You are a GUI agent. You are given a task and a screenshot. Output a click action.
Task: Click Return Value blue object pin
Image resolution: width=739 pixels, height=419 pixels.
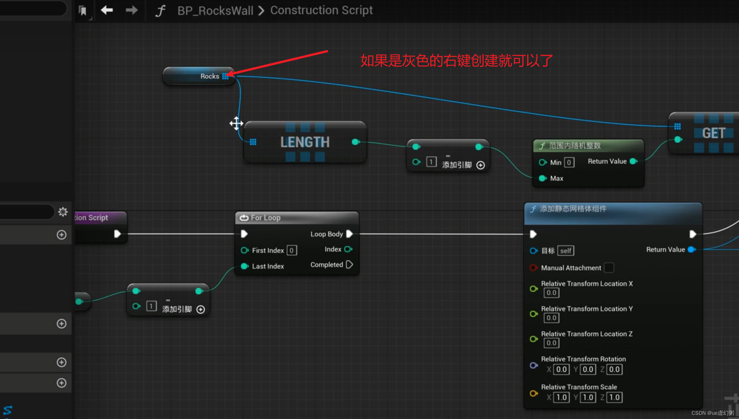pyautogui.click(x=691, y=250)
